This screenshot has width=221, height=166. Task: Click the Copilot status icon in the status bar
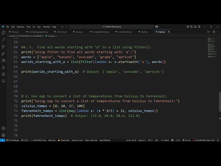click(172, 140)
